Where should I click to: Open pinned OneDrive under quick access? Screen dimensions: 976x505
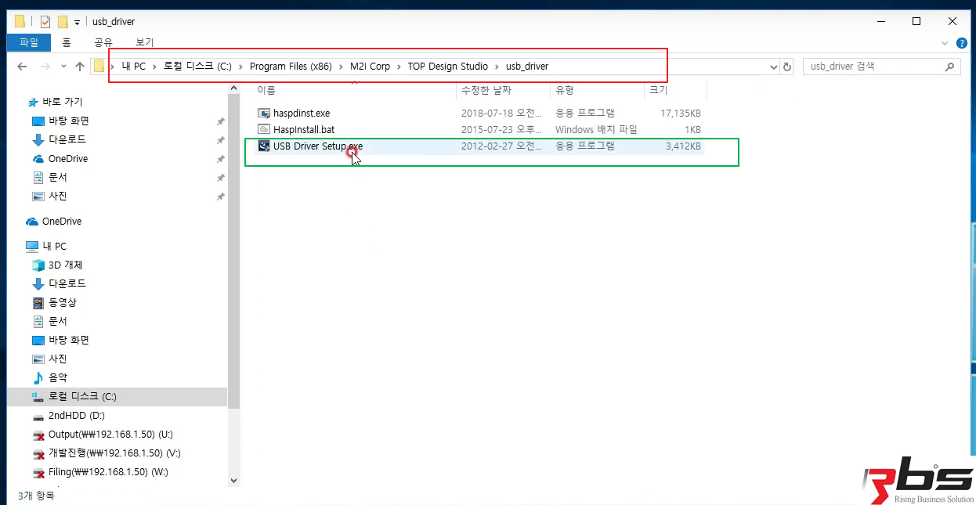[x=67, y=158]
